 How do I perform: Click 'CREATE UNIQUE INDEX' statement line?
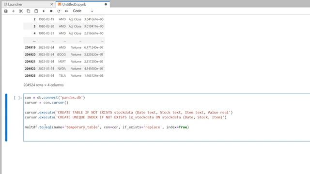[x=125, y=117]
